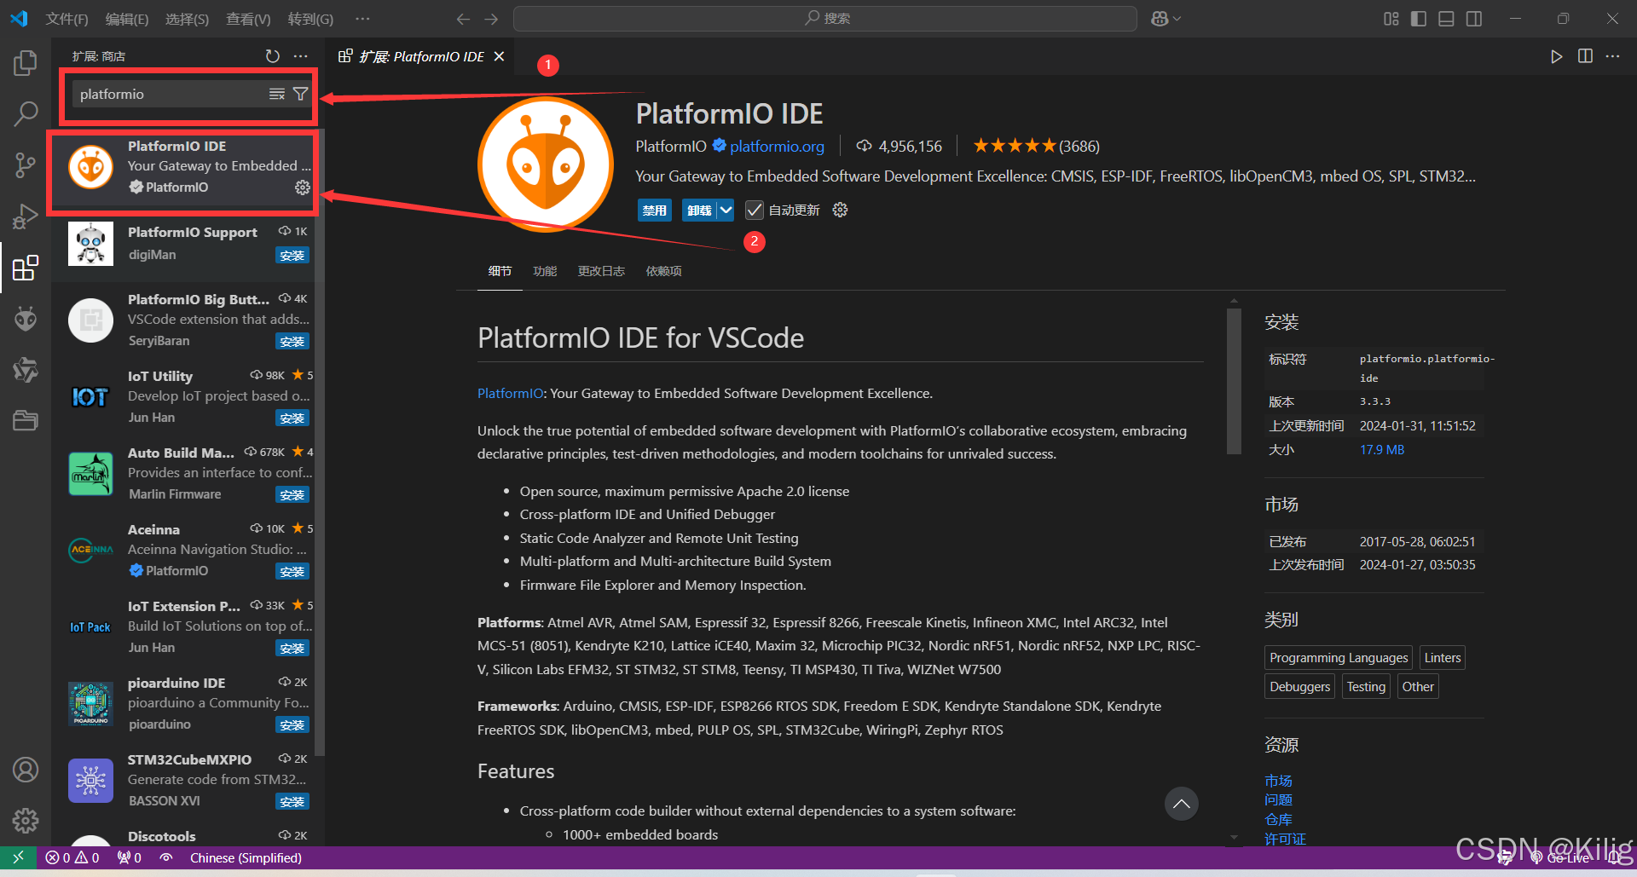Open the Copilot chat dropdown chevron
The height and width of the screenshot is (877, 1637).
coord(1177,19)
